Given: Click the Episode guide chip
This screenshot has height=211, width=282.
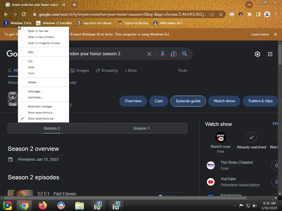Looking at the screenshot, I should 188,101.
